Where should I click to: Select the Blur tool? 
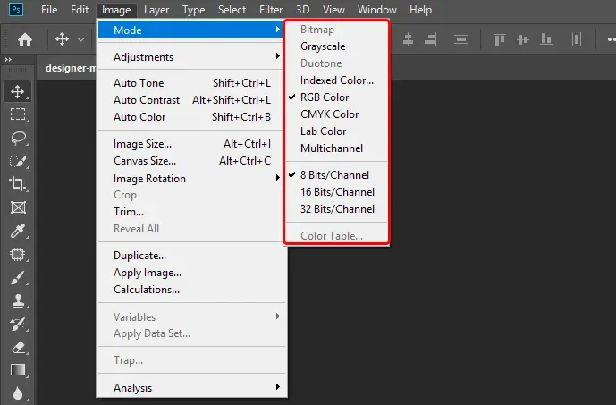(x=18, y=393)
